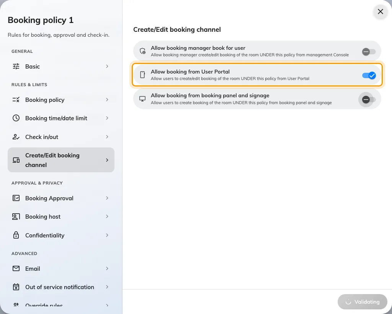
Task: Click the Booking Approval checklist icon
Action: (16, 198)
